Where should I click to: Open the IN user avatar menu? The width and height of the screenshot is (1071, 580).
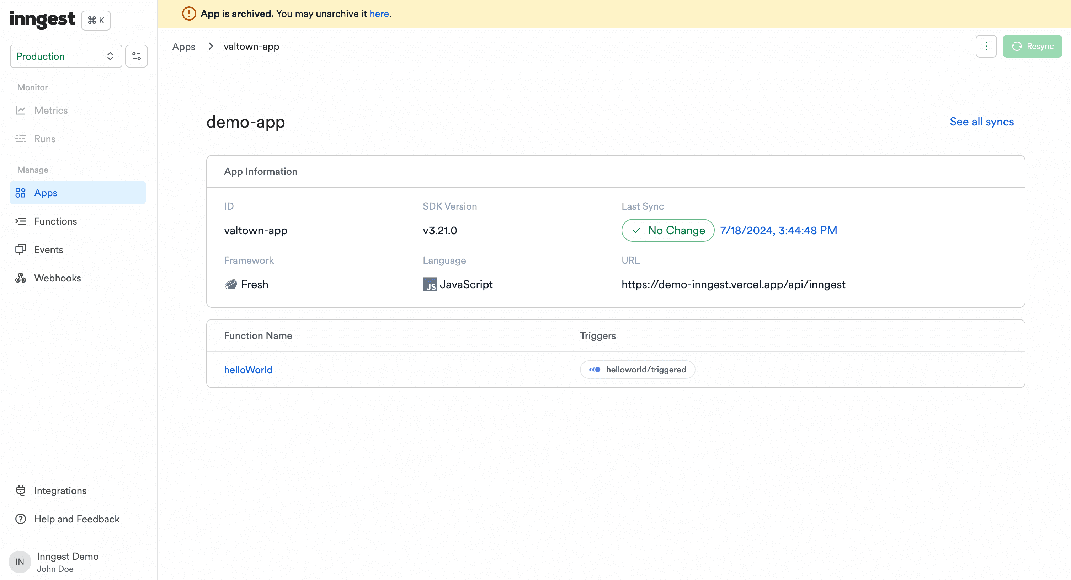click(x=20, y=562)
